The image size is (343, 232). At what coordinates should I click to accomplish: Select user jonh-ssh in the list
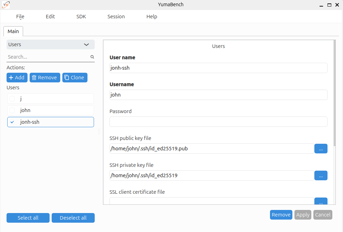click(51, 122)
